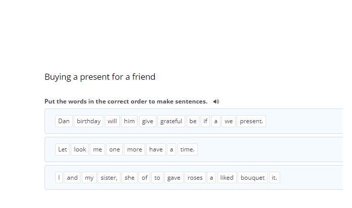Select the word tile "gave"
This screenshot has width=352, height=208.
point(173,178)
